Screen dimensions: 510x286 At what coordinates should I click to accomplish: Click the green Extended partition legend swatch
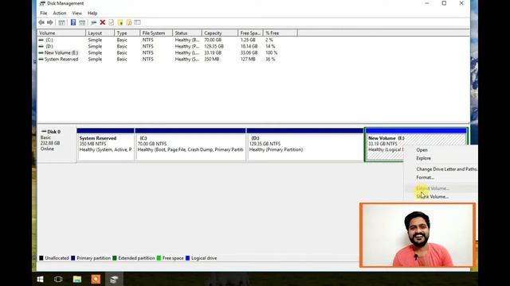click(x=115, y=258)
